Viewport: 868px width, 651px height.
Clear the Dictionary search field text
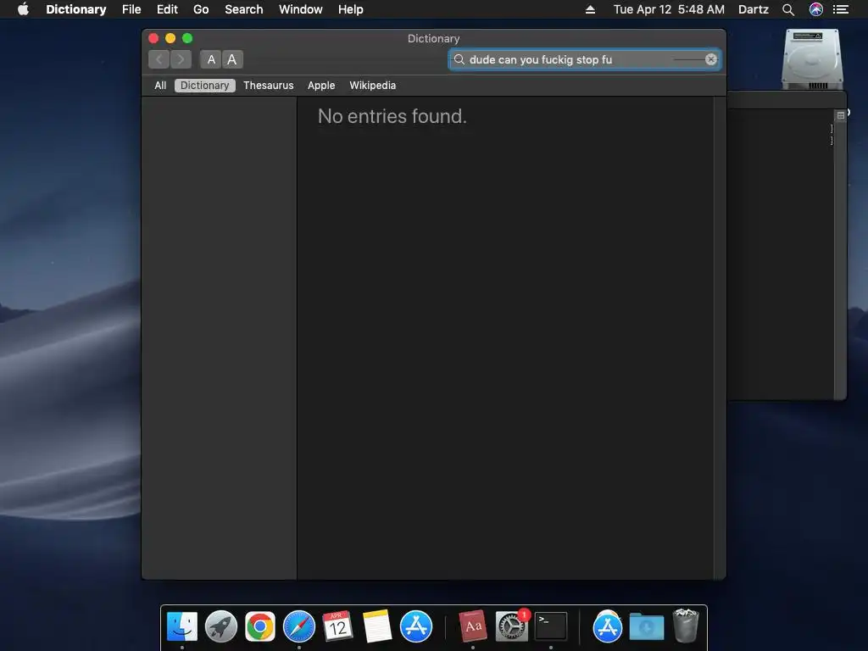click(x=711, y=59)
